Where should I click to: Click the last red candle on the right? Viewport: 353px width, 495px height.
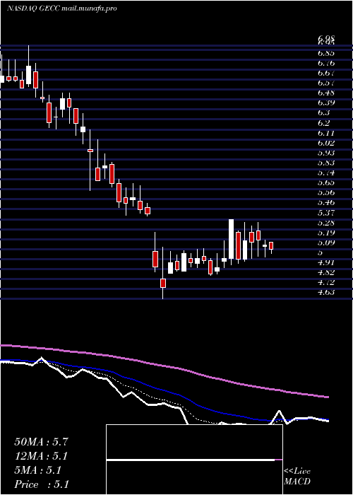[271, 246]
